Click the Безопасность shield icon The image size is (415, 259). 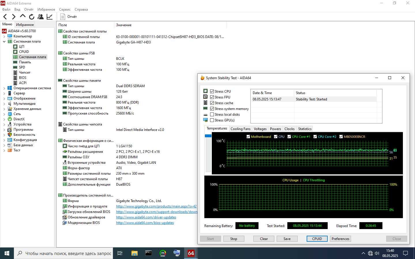coord(10,135)
